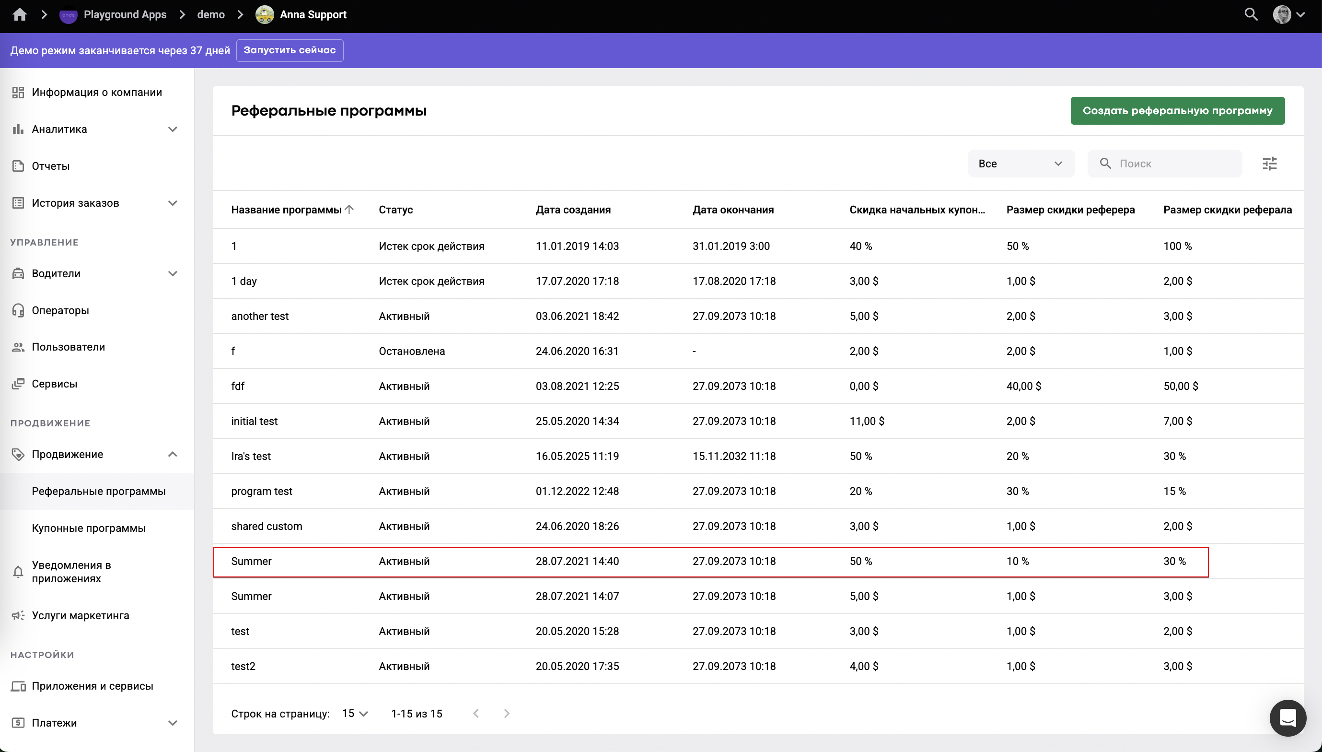Viewport: 1322px width, 752px height.
Task: Go to previous page arrow
Action: point(476,713)
